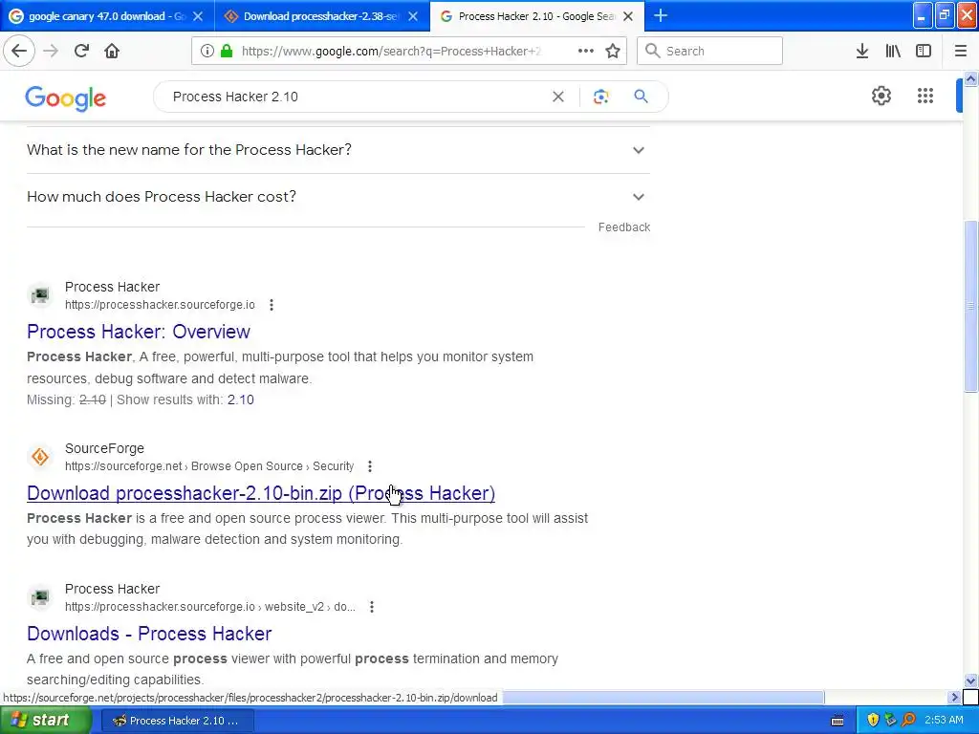
Task: Submit search with magnifier icon
Action: [641, 97]
